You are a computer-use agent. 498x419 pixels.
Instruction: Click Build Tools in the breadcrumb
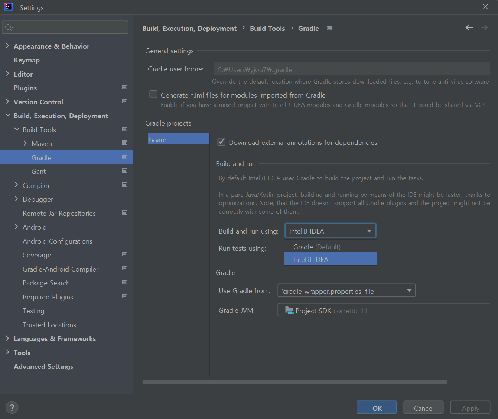click(x=267, y=28)
